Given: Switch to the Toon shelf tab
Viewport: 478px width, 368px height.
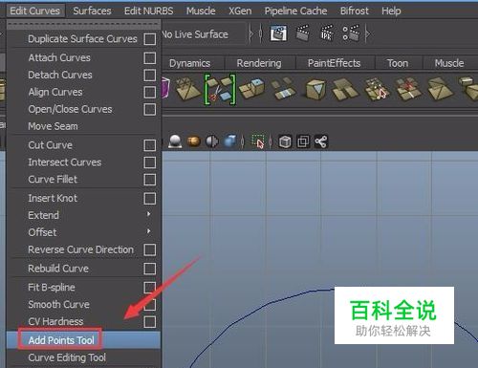Looking at the screenshot, I should click(x=398, y=63).
